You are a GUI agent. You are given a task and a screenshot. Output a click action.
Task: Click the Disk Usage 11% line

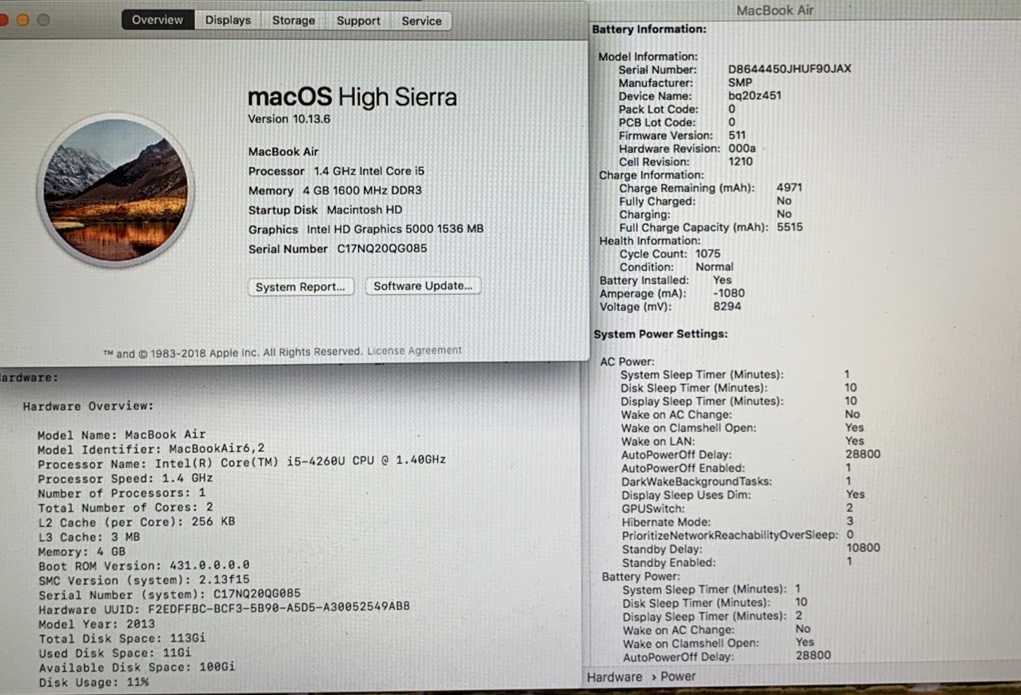(94, 682)
